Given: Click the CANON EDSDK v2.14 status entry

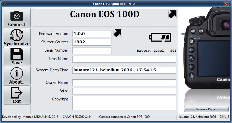Looking at the screenshot, I should [77, 117].
